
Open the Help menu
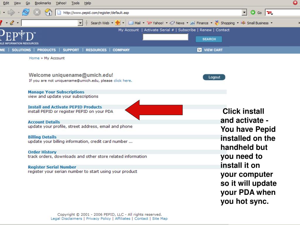click(x=88, y=3)
